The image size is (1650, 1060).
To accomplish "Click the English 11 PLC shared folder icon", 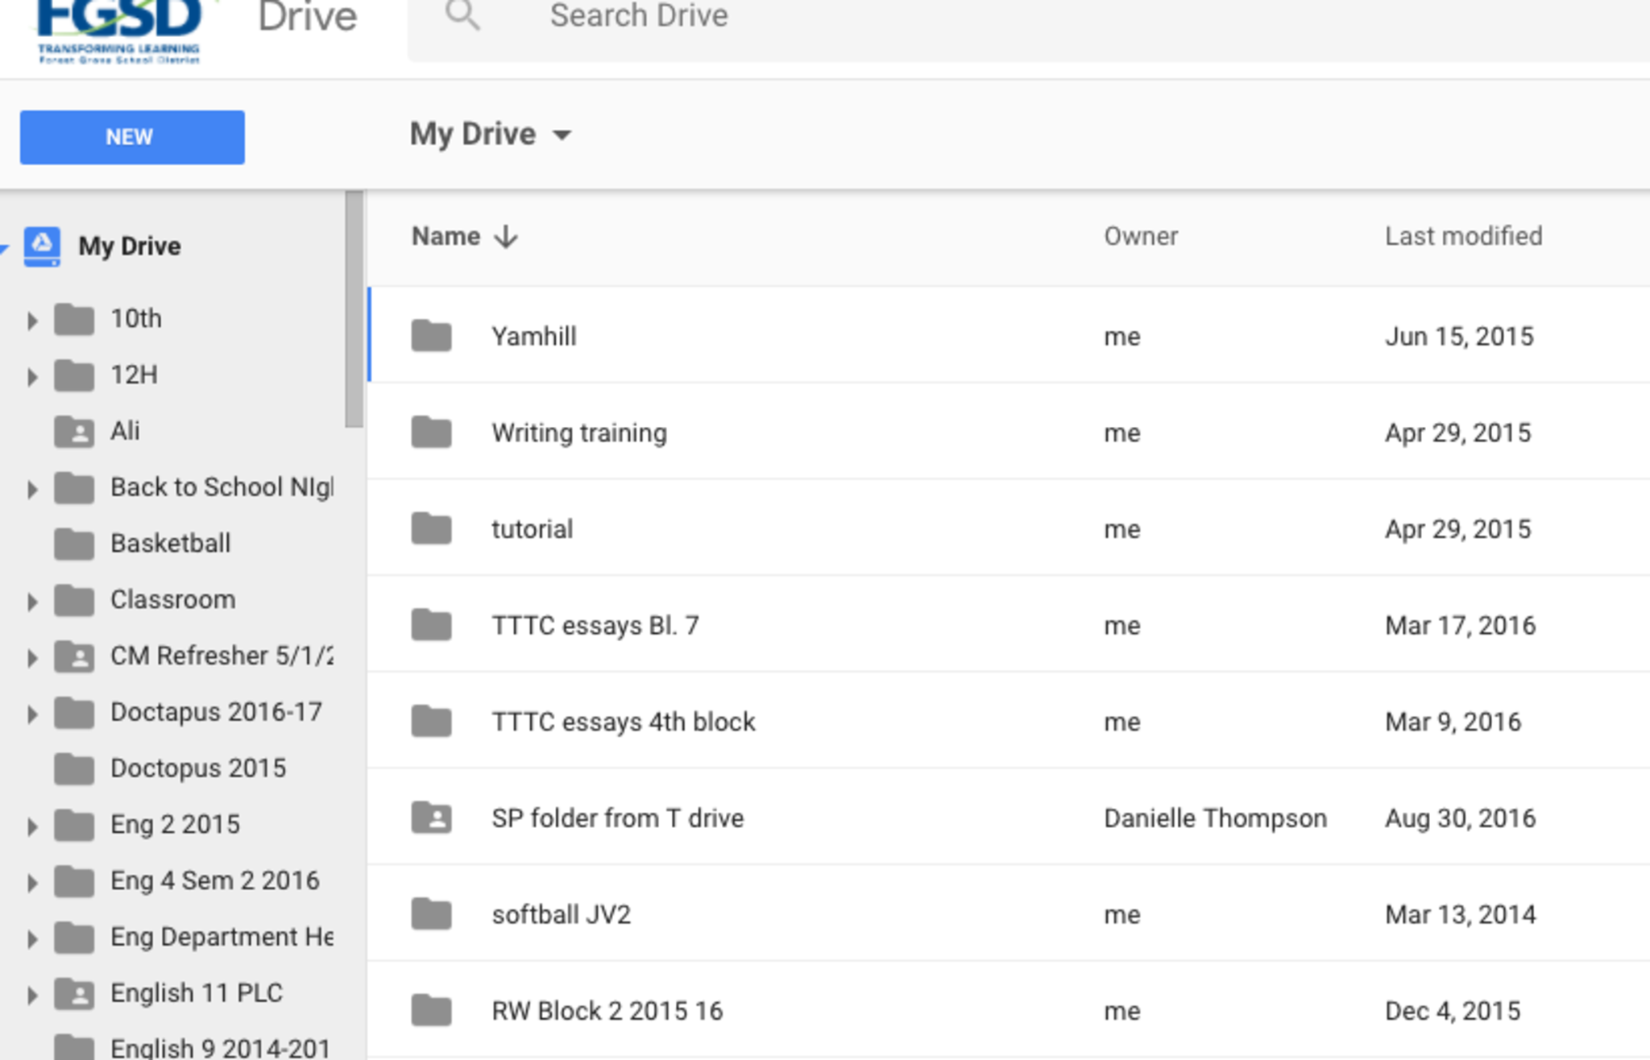I will point(74,993).
